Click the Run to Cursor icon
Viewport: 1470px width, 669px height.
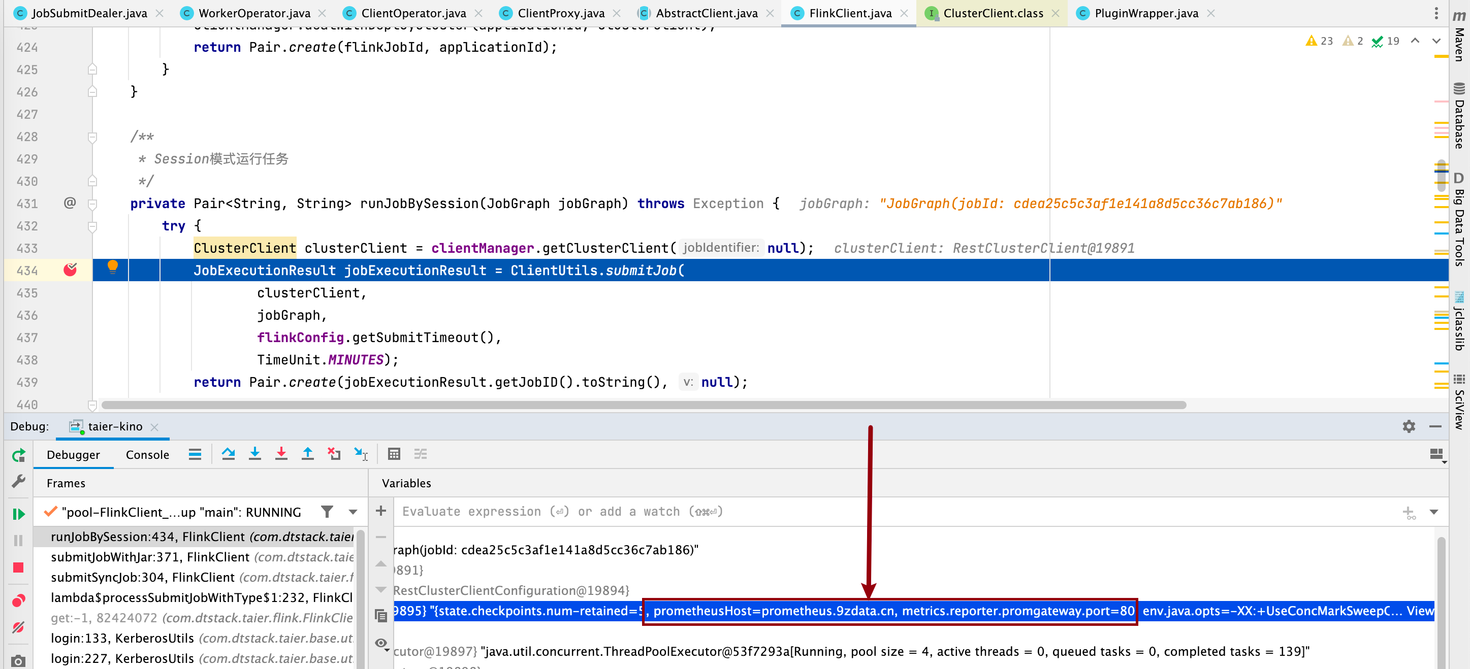[x=361, y=454]
